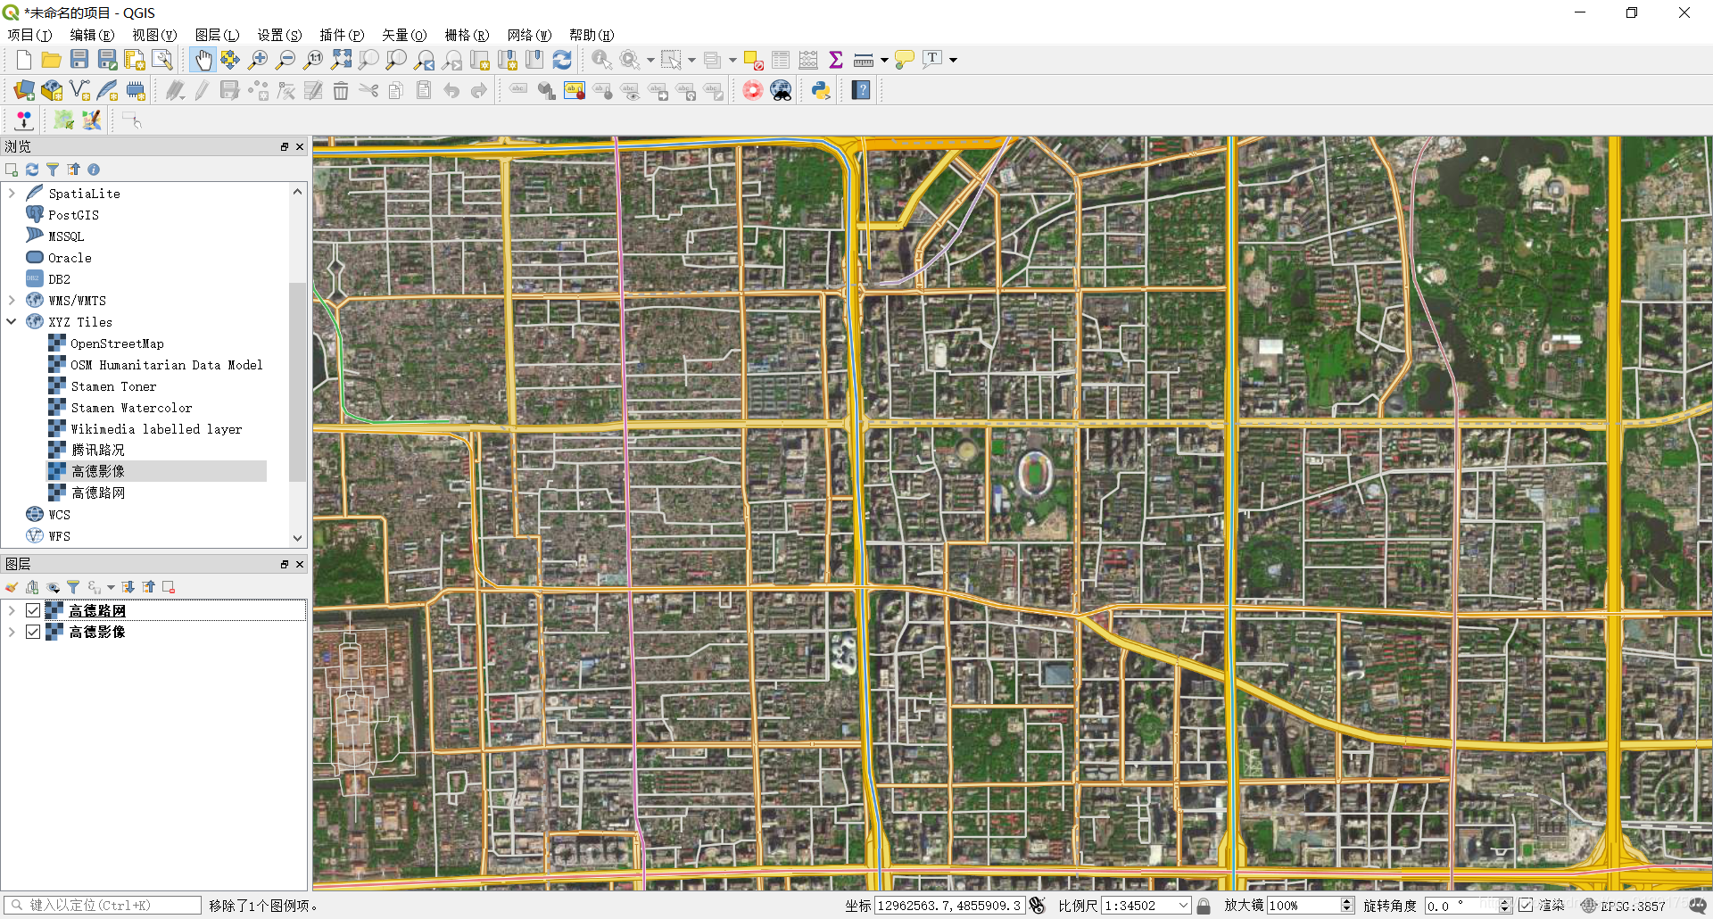Select 腾讯路况 tile entry
Viewport: 1713px width, 919px height.
(x=98, y=450)
